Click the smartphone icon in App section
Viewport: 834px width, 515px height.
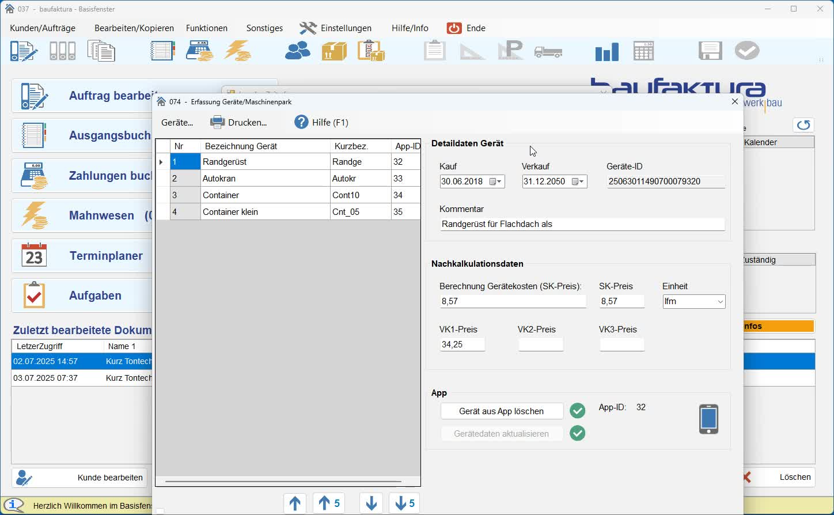coord(708,419)
